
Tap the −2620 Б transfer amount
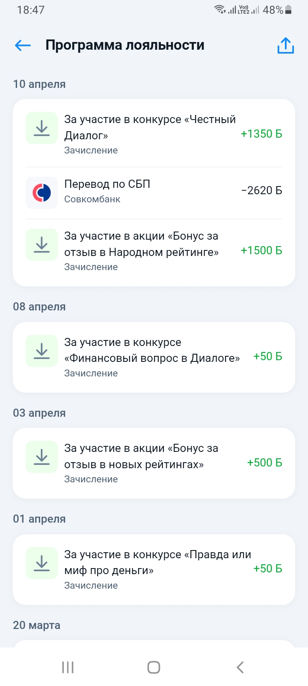(261, 190)
